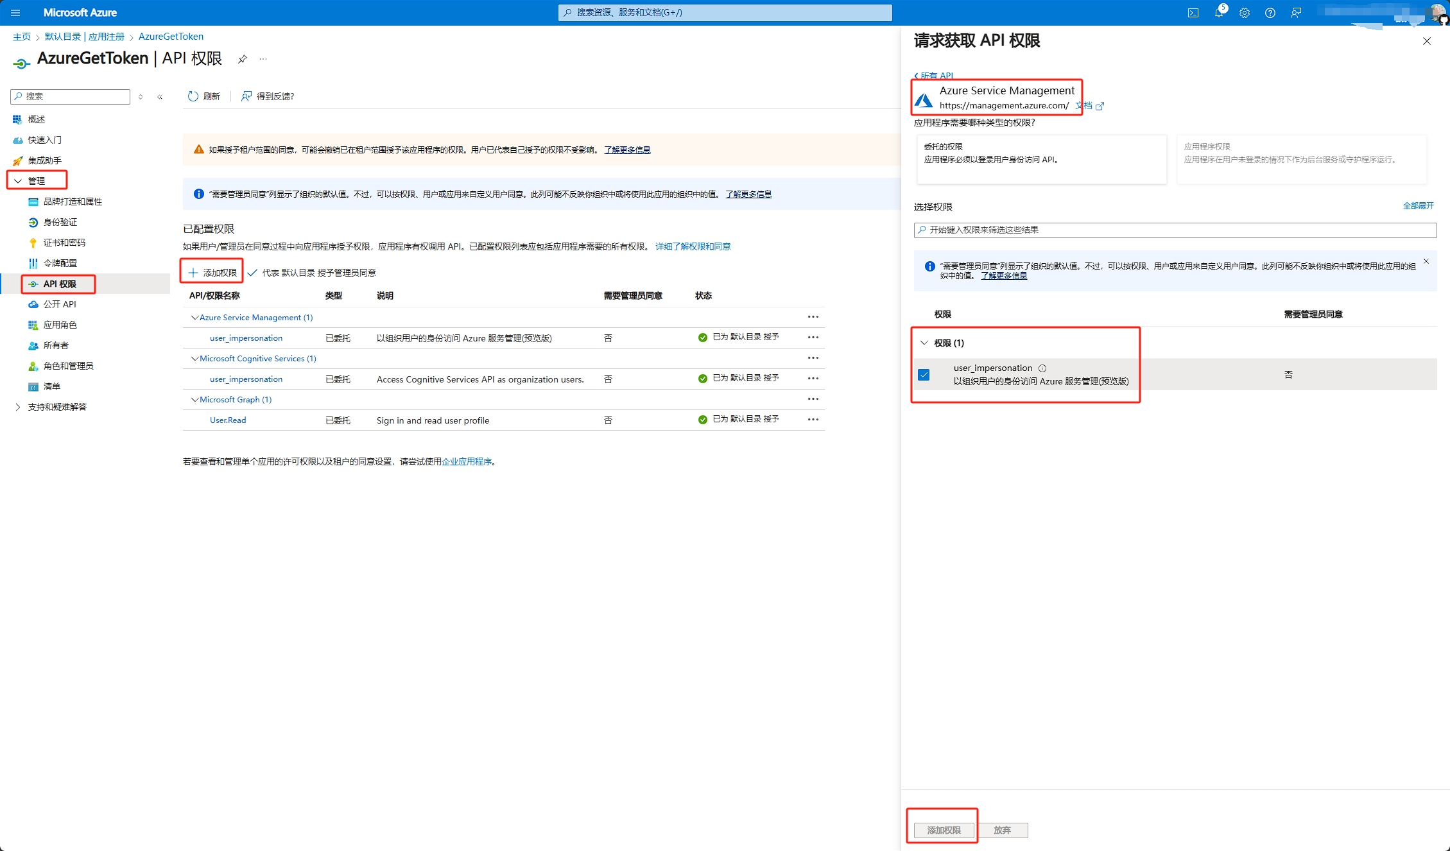Uncheck the user_impersonation permission checkbox
The height and width of the screenshot is (851, 1450).
coord(924,375)
